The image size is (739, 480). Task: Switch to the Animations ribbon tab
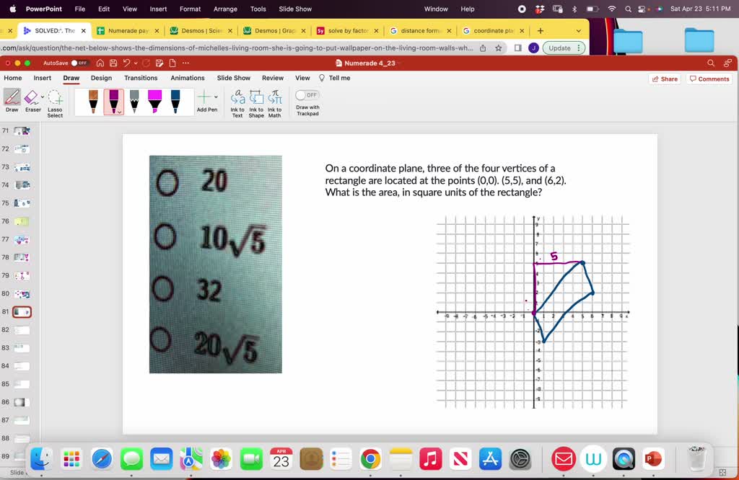pos(187,78)
